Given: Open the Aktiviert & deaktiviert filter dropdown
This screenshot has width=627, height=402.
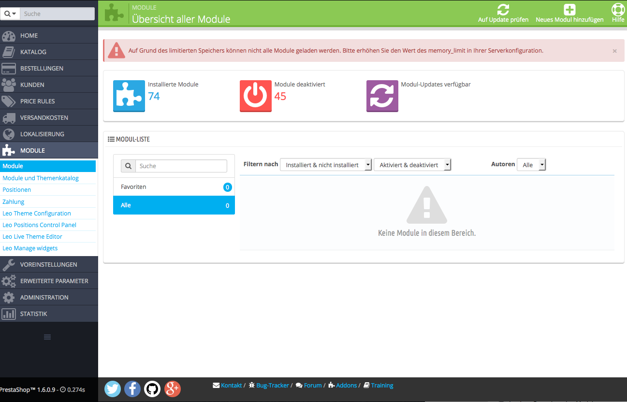Looking at the screenshot, I should click(x=412, y=165).
